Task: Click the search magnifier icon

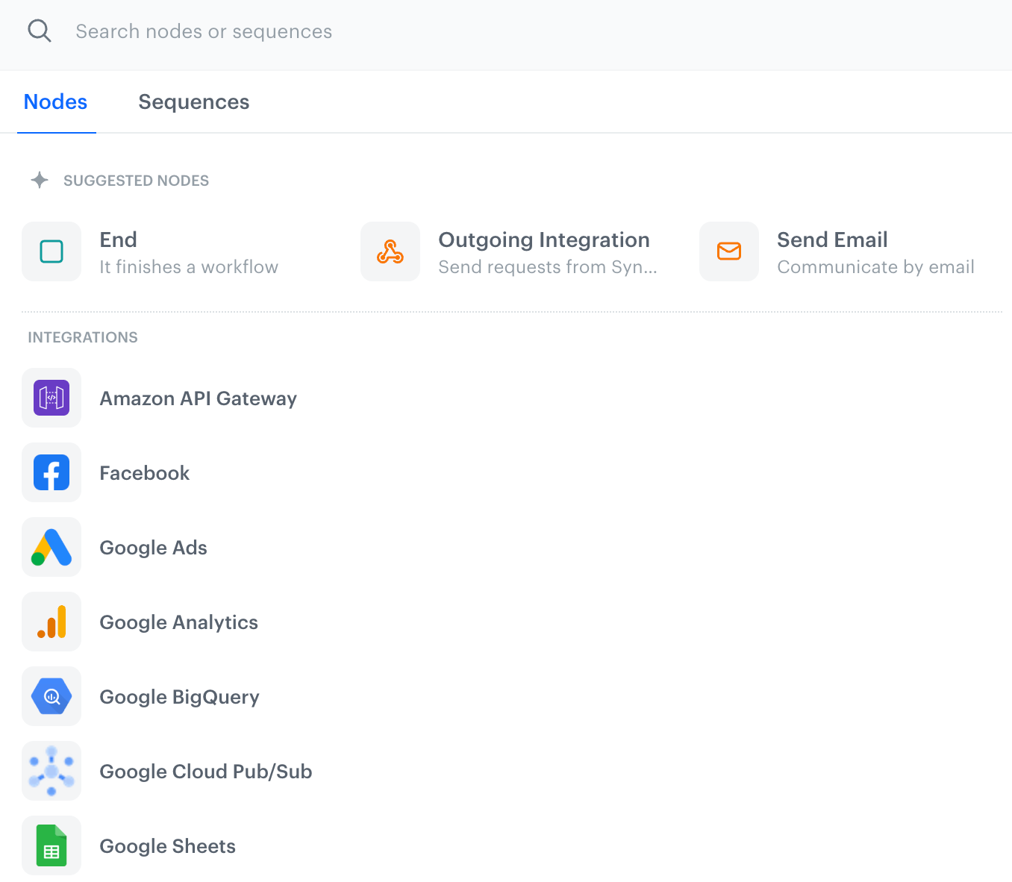Action: 40,31
